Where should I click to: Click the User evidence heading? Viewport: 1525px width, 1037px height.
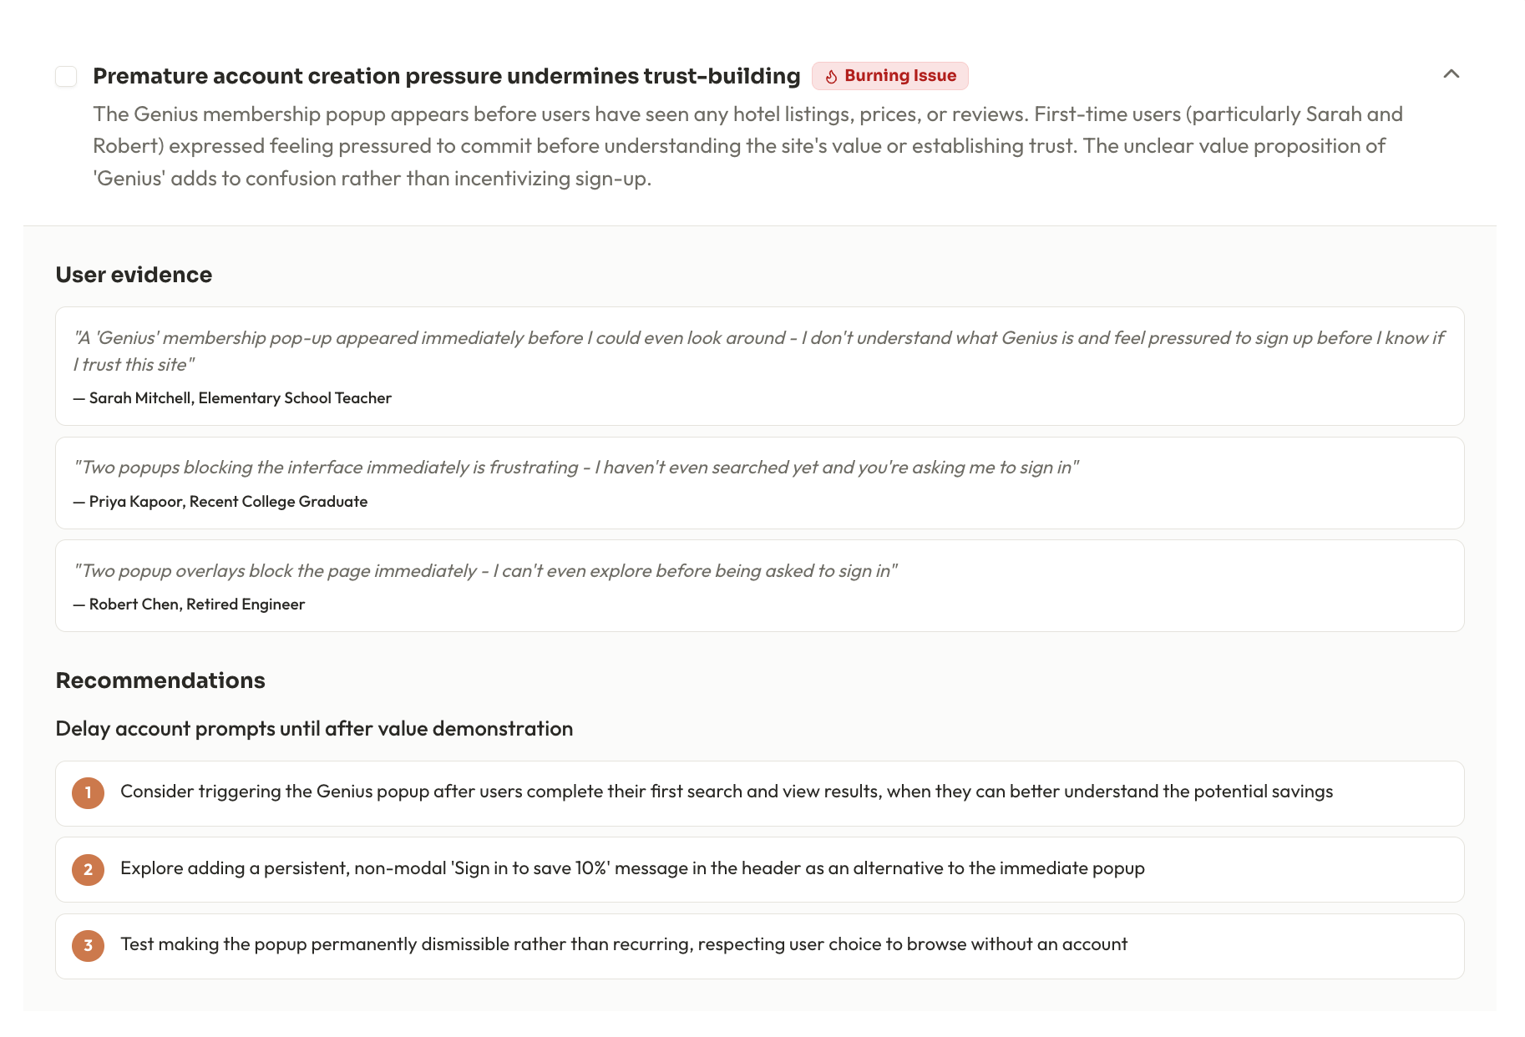pos(134,274)
